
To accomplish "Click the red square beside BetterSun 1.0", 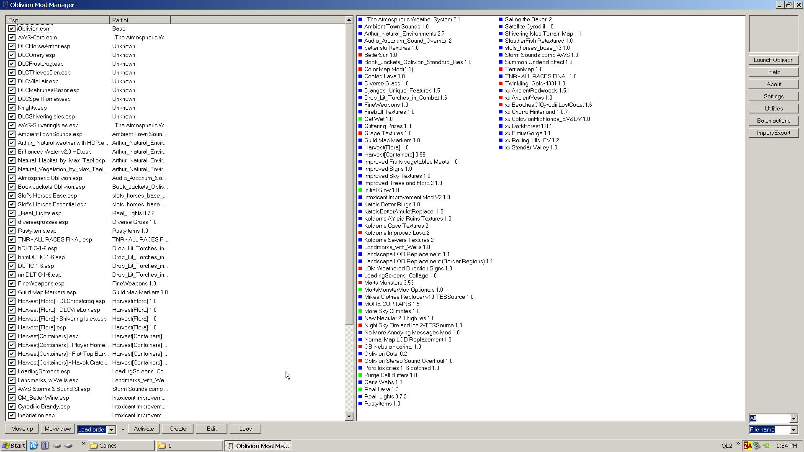I will [x=360, y=55].
